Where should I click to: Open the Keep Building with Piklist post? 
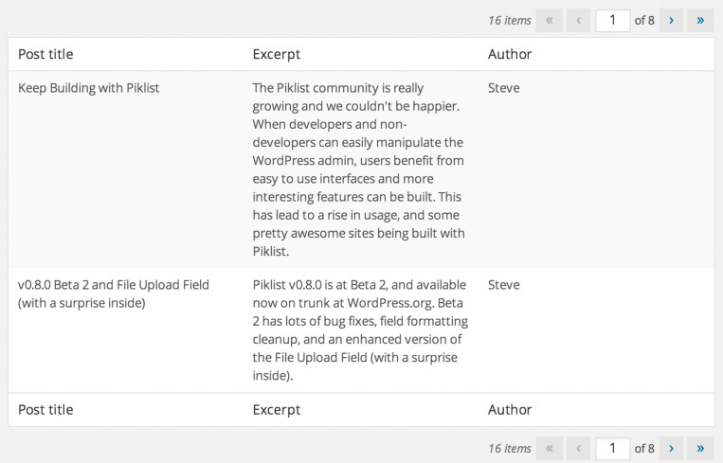click(89, 88)
